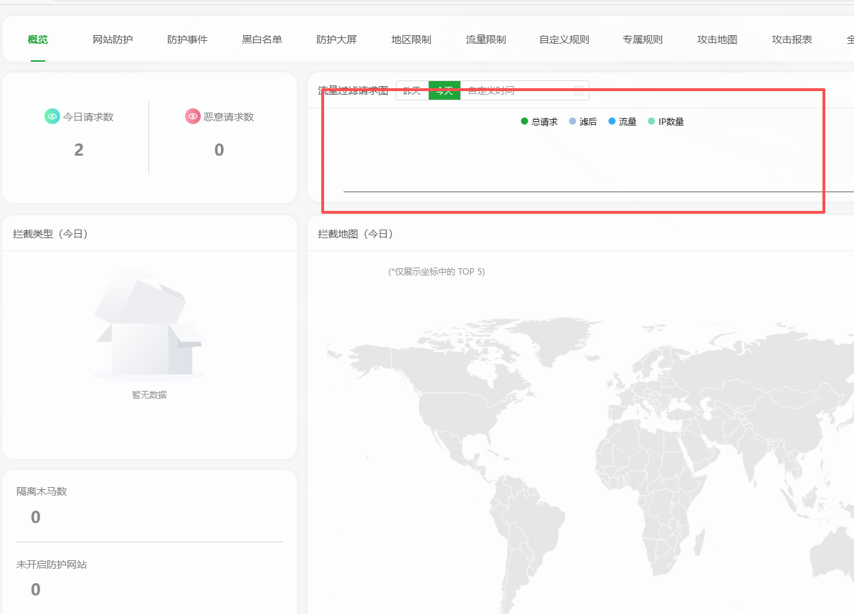This screenshot has height=614, width=854.
Task: Select the 今天 time range button
Action: (x=445, y=90)
